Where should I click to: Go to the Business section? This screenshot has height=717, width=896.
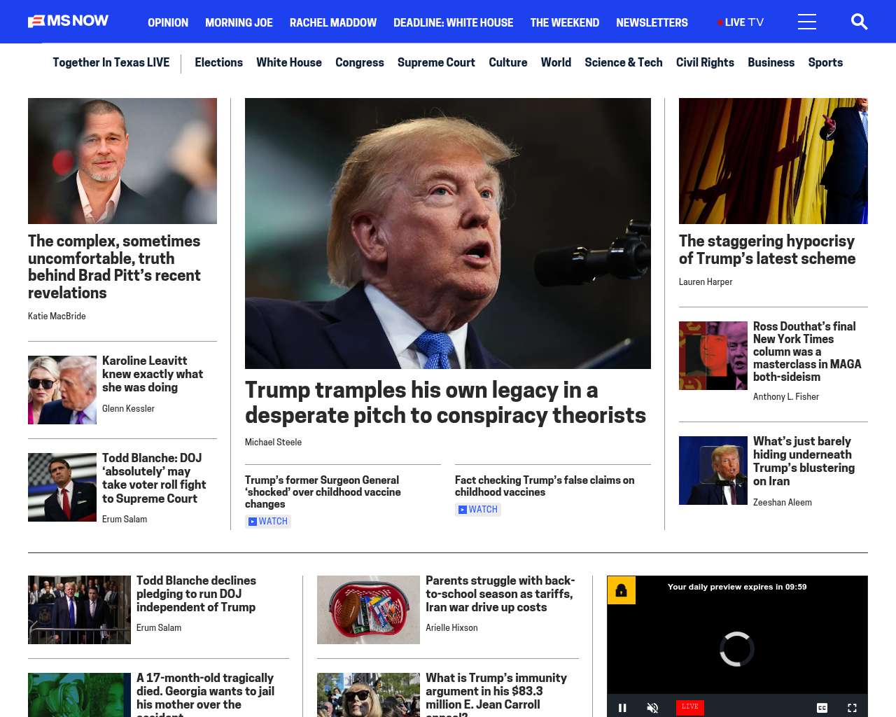coord(771,62)
